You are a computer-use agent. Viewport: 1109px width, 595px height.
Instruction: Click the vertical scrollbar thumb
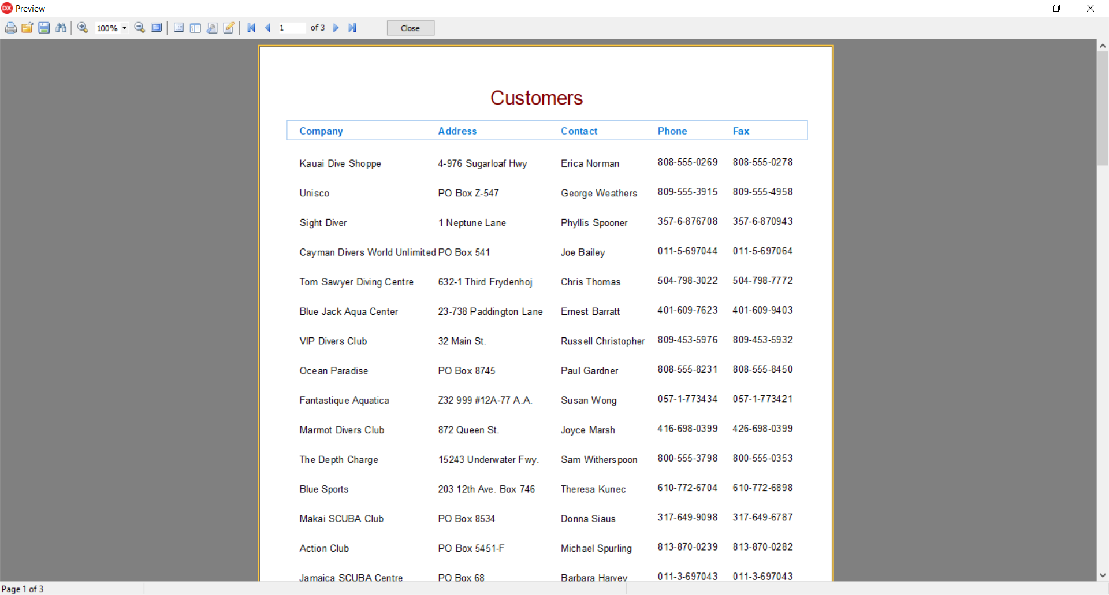point(1103,109)
